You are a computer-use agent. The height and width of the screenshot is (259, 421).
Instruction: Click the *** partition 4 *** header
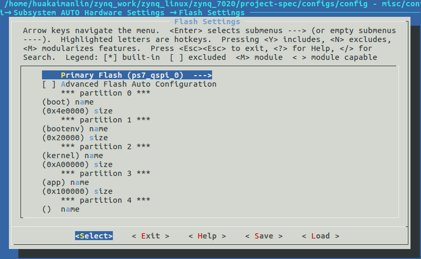click(106, 200)
